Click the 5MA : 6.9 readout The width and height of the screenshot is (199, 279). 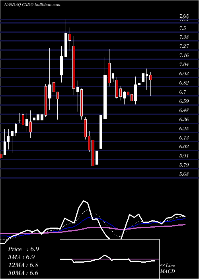(x=21, y=257)
